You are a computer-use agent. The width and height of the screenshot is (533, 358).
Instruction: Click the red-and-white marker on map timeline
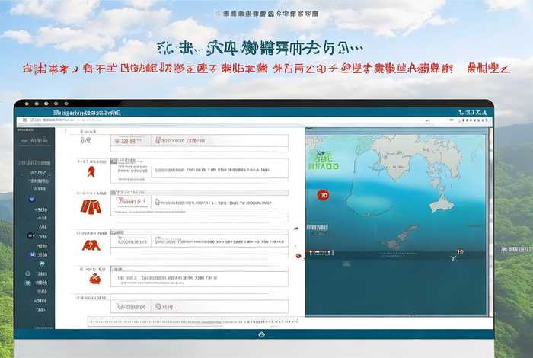coord(459,252)
